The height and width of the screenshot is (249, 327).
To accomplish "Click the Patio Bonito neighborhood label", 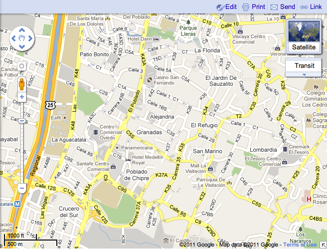I will (94, 54).
